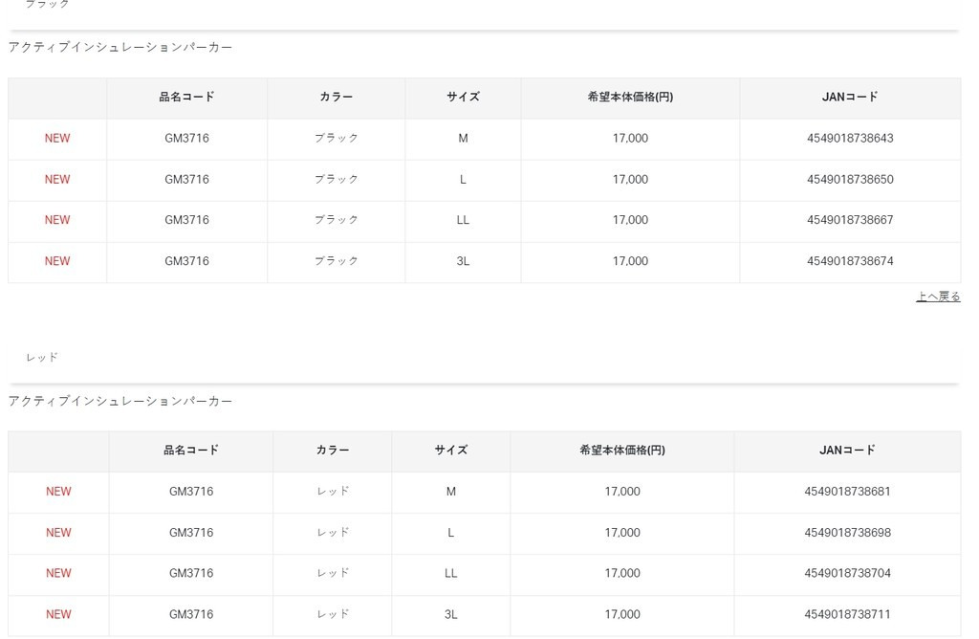Click JAN code 4549018738681

847,492
